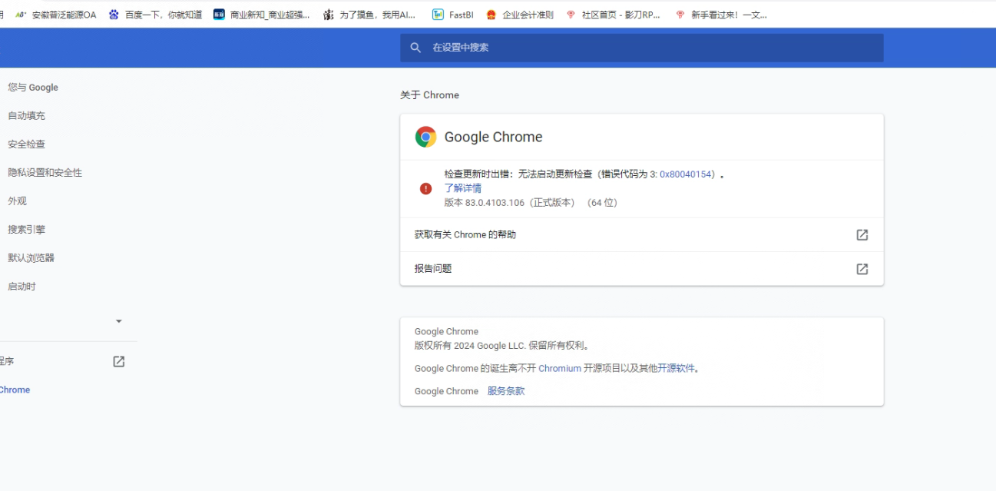Image resolution: width=996 pixels, height=491 pixels.
Task: Open the extensions external link icon in sidebar
Action: click(118, 361)
